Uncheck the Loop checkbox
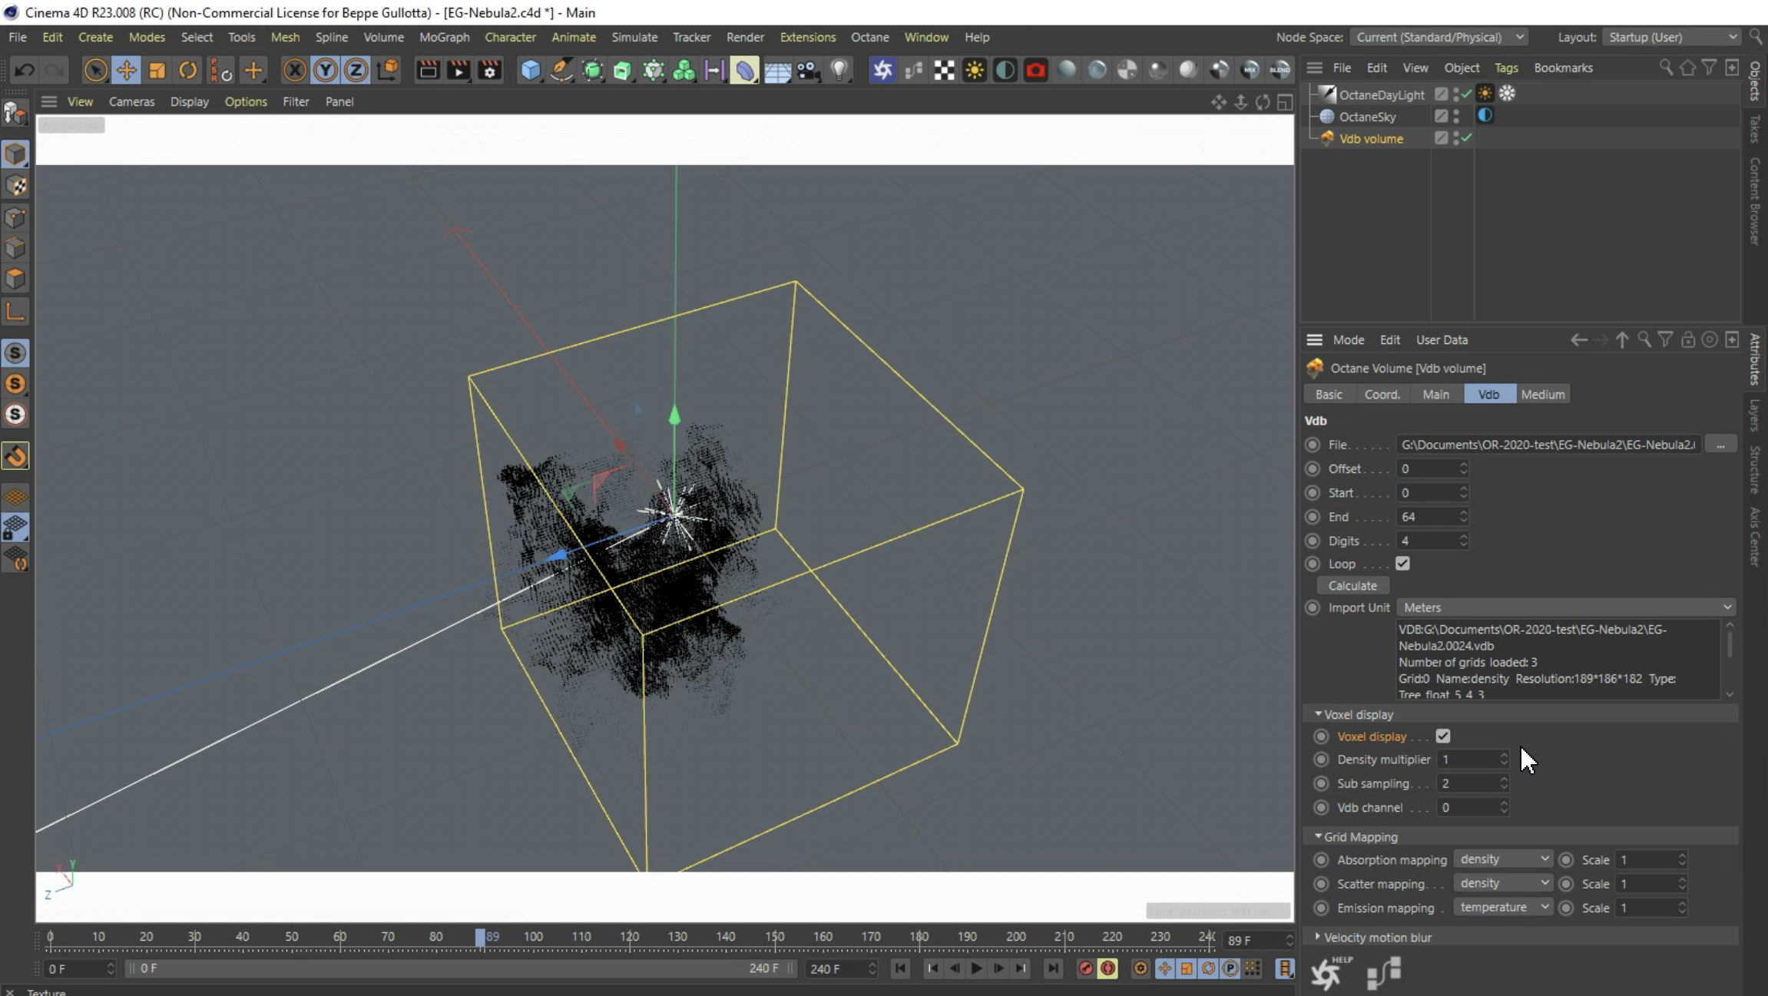1768x996 pixels. (1402, 564)
